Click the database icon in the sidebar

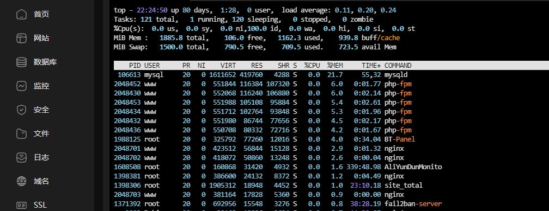(x=22, y=62)
